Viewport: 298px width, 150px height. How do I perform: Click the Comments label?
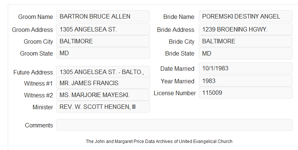pos(39,125)
